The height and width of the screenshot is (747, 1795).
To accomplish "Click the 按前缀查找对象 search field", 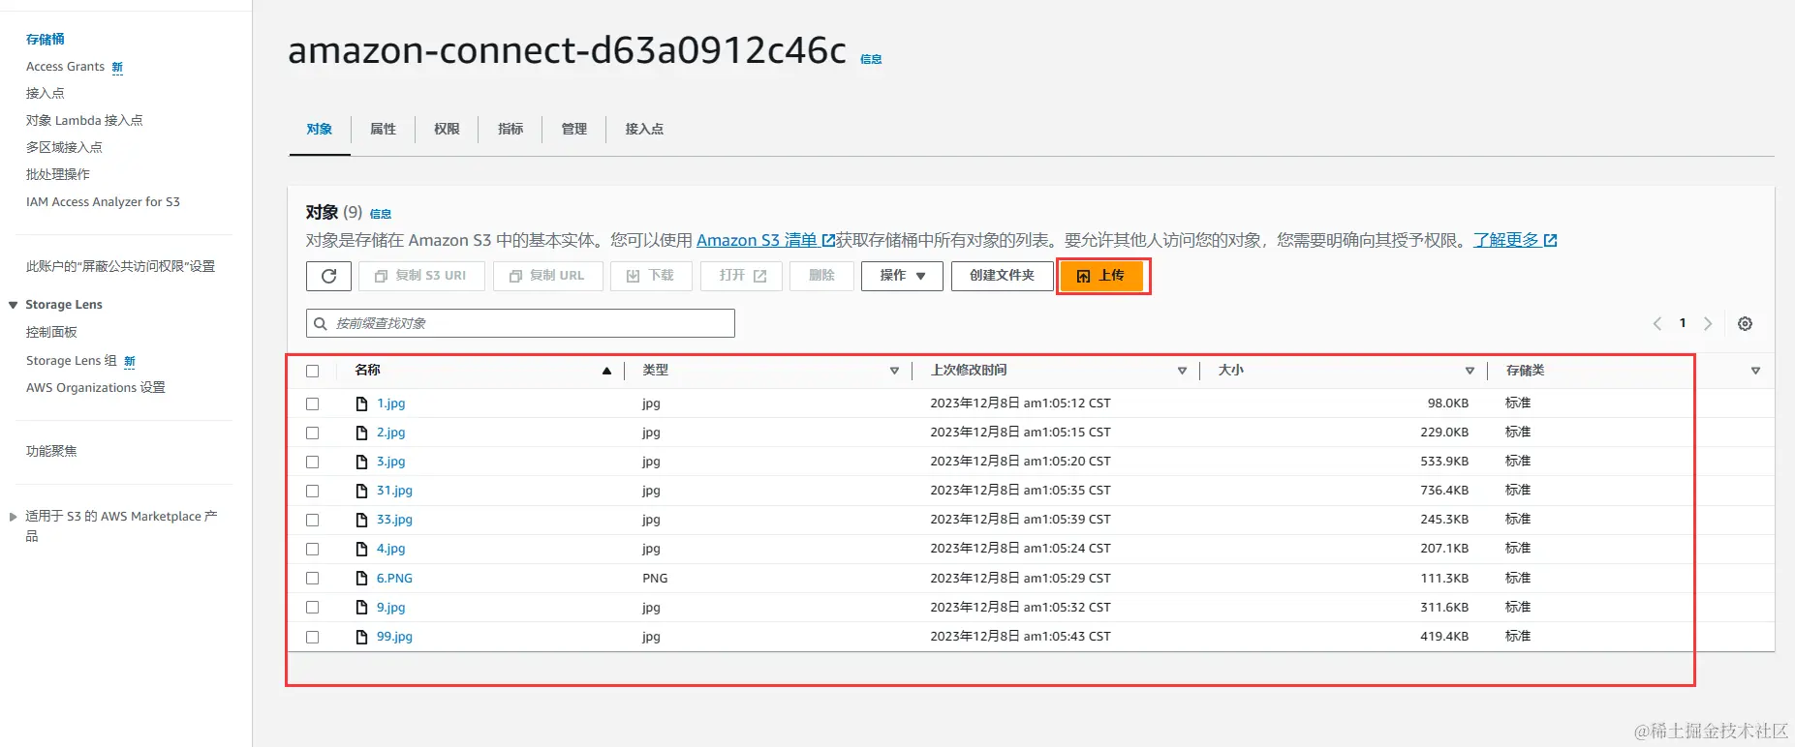I will point(520,323).
